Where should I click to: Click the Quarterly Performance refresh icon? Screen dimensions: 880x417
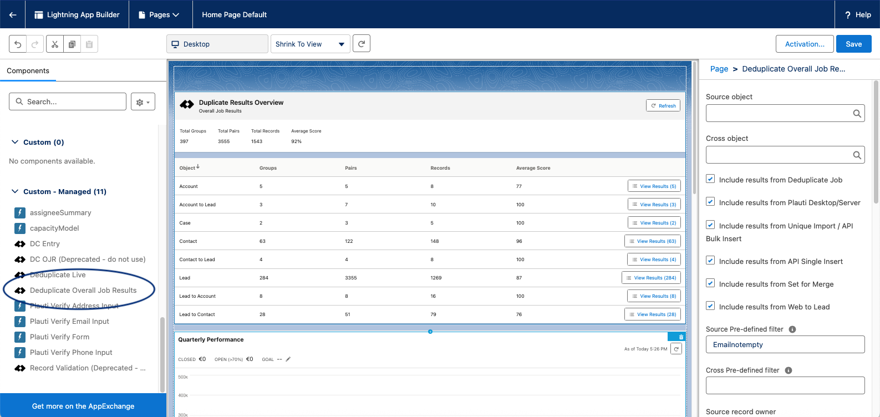(676, 349)
